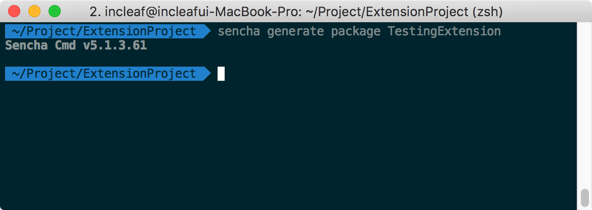592x210 pixels.
Task: Click the version number v5.1.3.61
Action: pyautogui.click(x=115, y=45)
